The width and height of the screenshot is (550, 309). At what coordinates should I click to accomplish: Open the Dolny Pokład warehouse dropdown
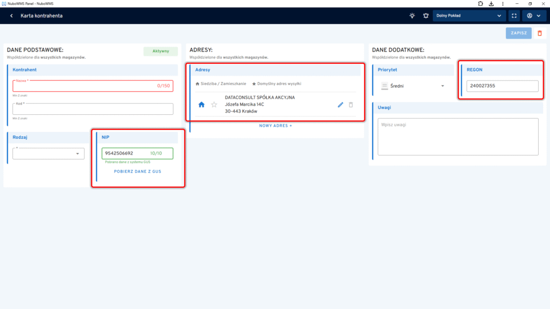[x=469, y=16]
